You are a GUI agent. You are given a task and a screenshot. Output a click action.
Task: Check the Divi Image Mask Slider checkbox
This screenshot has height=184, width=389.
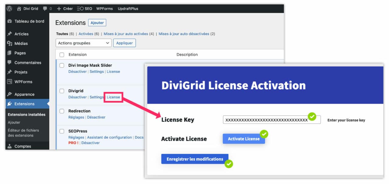[x=62, y=65]
